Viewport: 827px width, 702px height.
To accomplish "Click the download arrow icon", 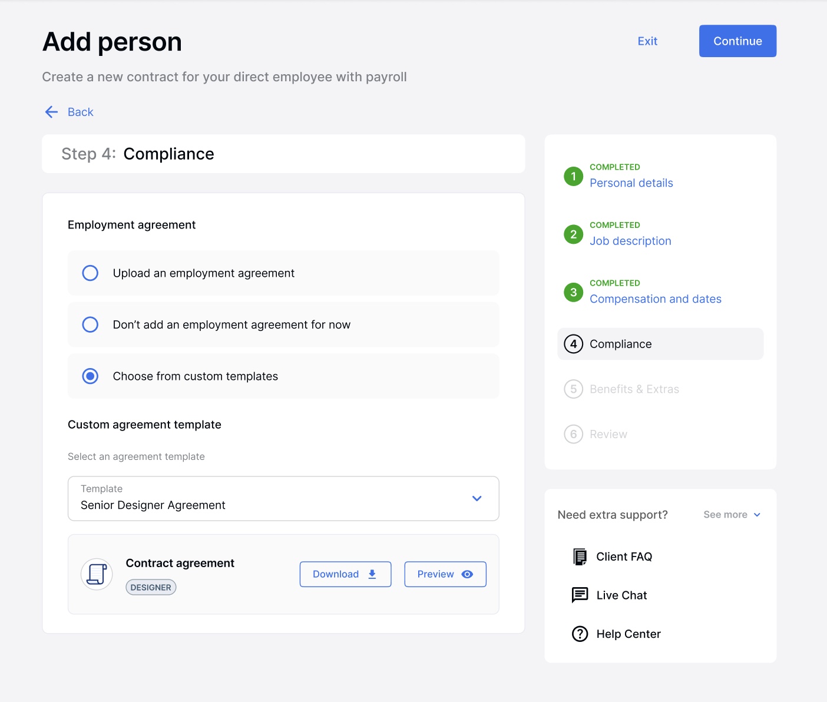I will click(372, 574).
